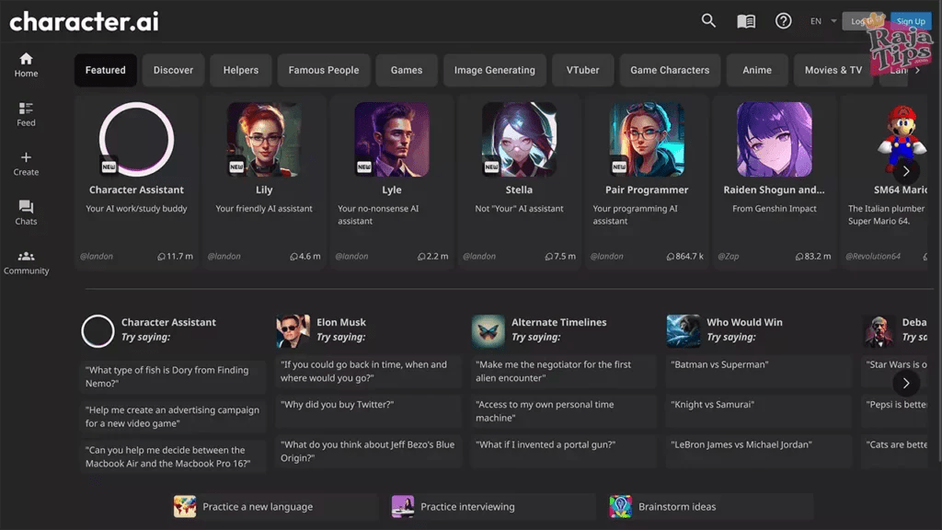This screenshot has height=530, width=942.
Task: Click Brainstorm ideas lightbulb icon
Action: coord(621,507)
